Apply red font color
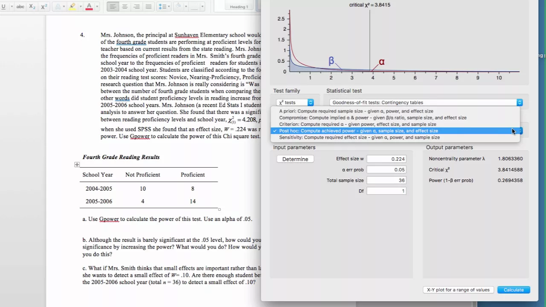Screen dimensions: 546x307 [x=89, y=7]
